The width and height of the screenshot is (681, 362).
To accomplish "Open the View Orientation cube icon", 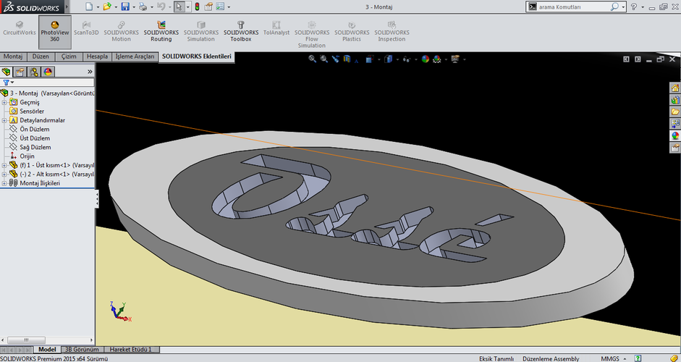I will 369,59.
